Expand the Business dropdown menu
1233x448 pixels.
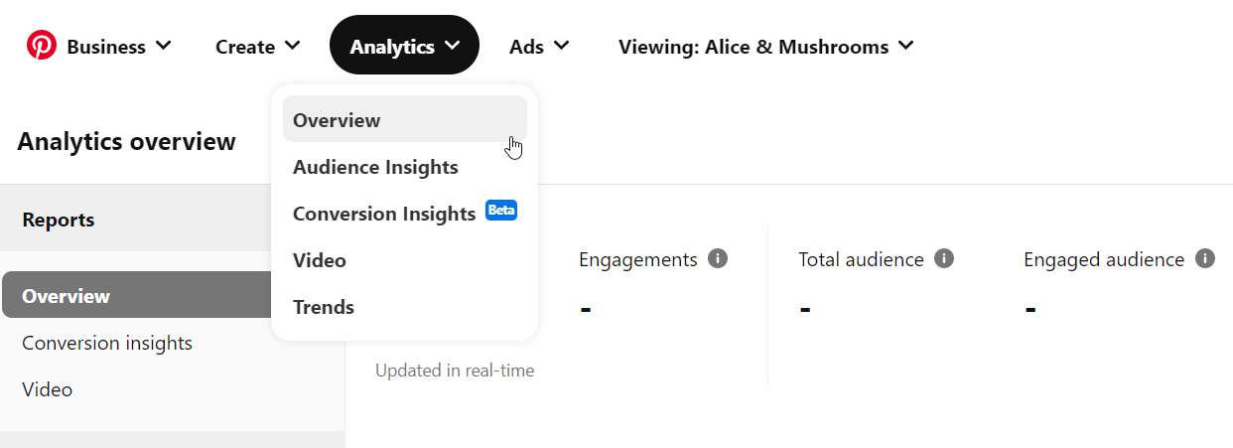(119, 46)
